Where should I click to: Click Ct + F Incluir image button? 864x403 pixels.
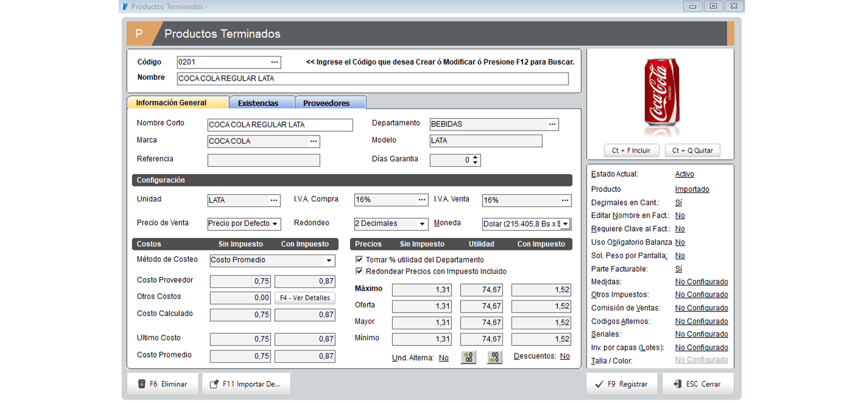pos(631,150)
